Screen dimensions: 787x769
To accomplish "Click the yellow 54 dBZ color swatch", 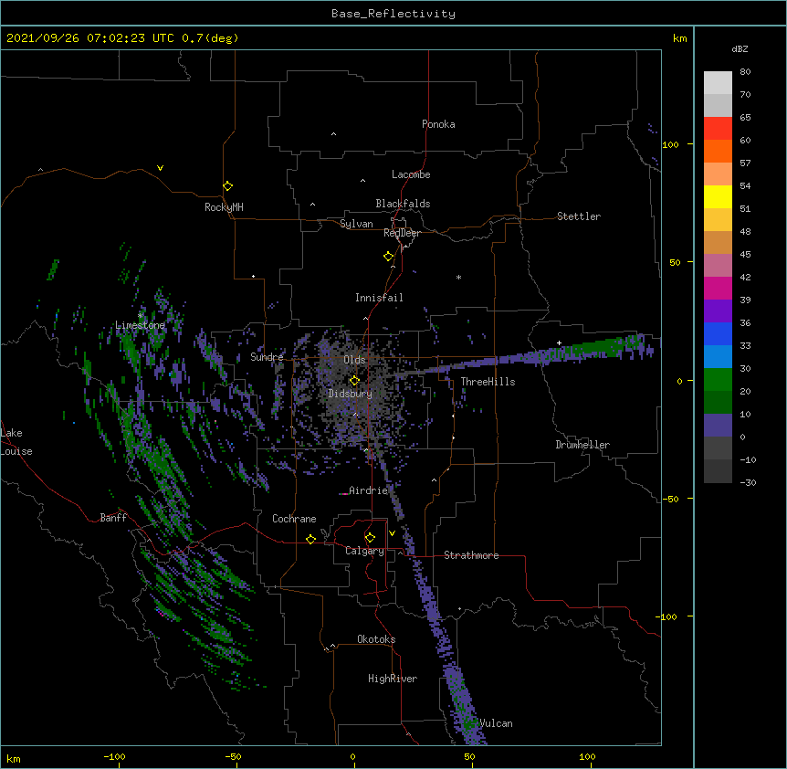I will pos(718,196).
